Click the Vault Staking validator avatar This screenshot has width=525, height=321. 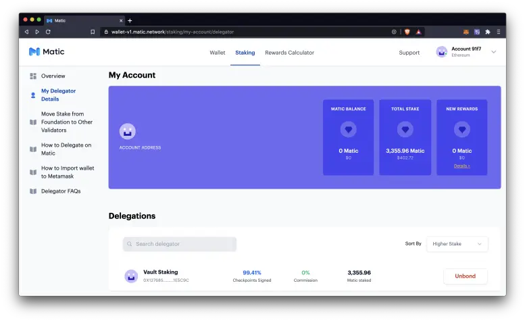(131, 276)
